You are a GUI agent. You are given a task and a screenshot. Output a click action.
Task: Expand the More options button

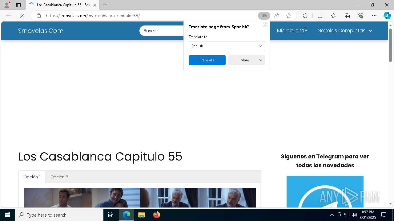click(247, 60)
